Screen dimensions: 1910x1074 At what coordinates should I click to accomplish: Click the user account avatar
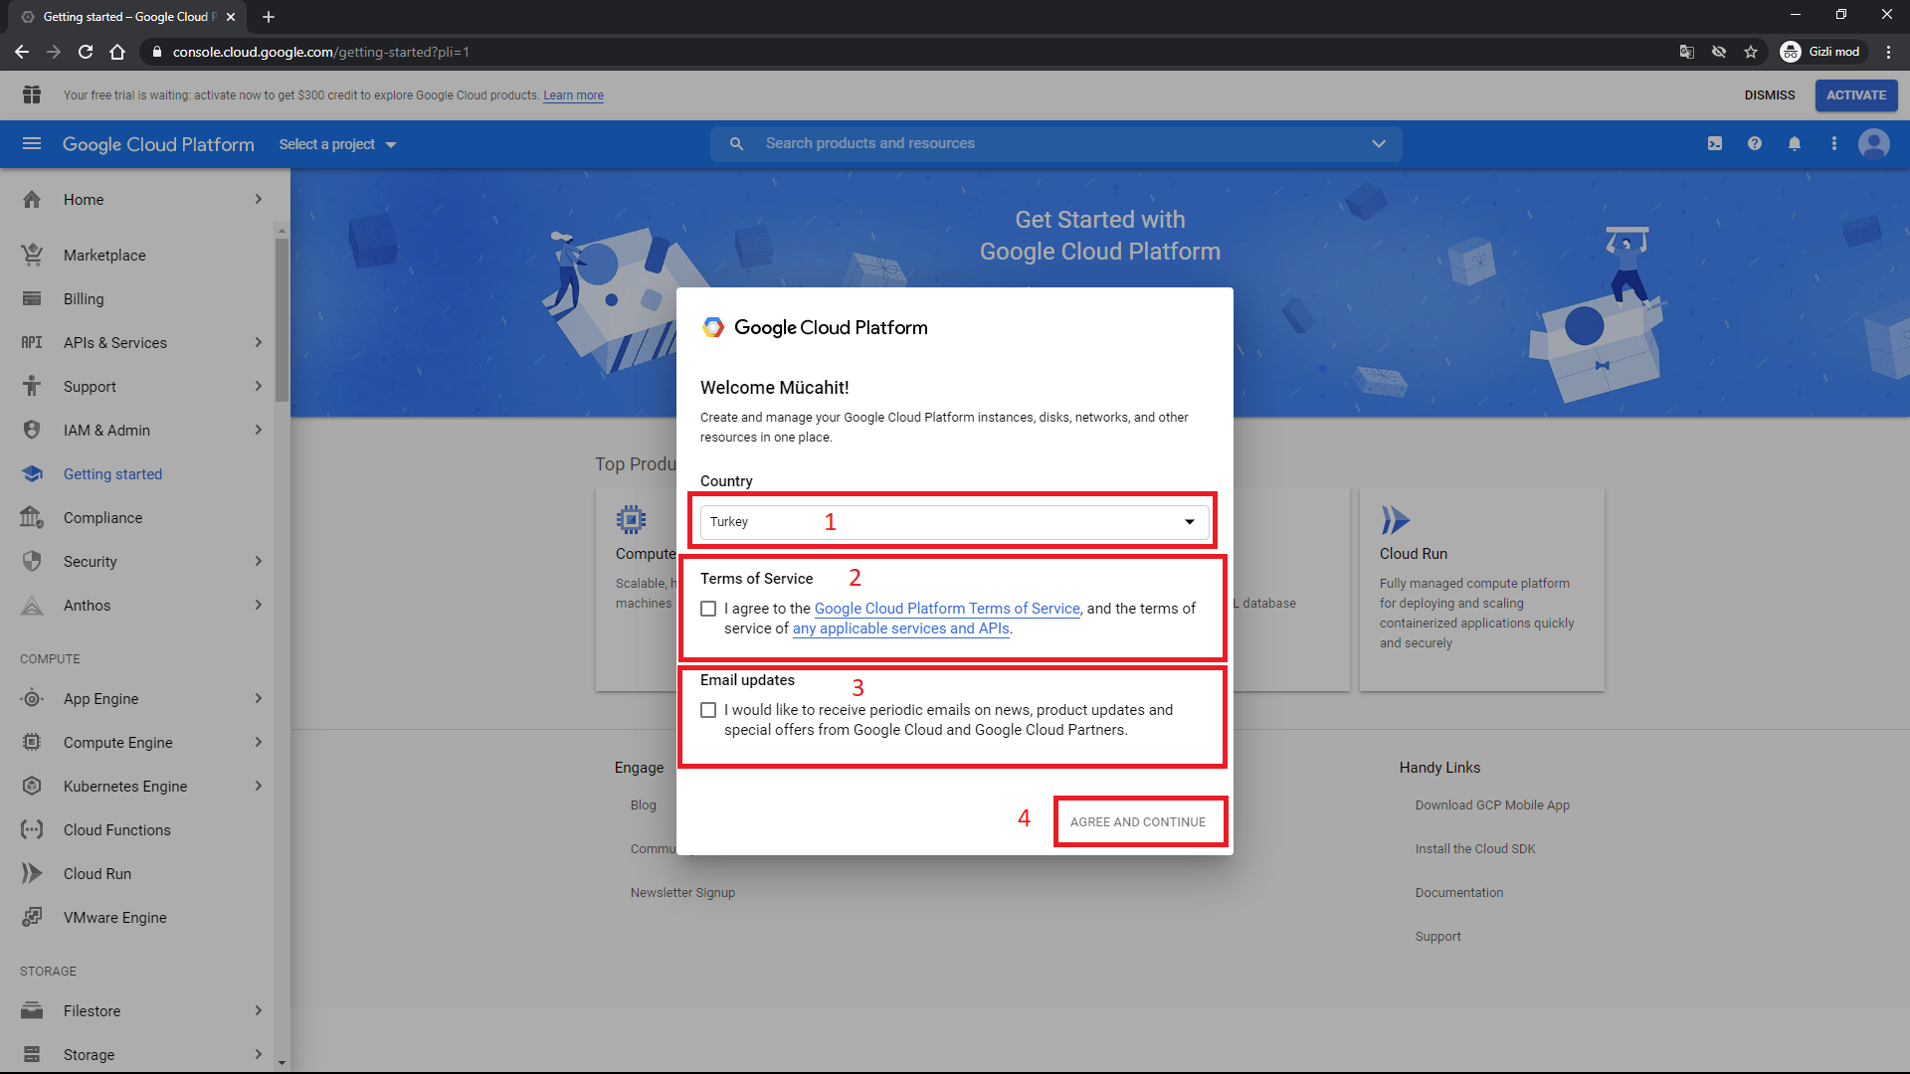pos(1874,144)
